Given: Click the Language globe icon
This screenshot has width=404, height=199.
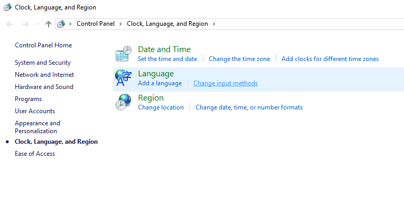Looking at the screenshot, I should click(x=124, y=78).
